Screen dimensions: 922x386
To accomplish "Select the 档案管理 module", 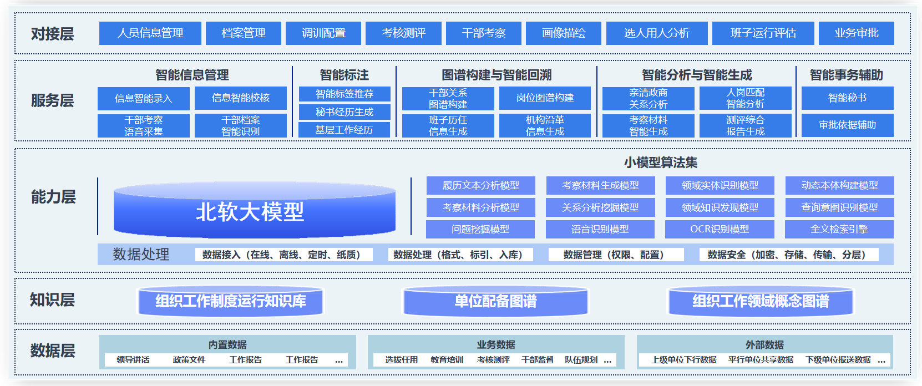I will click(244, 33).
